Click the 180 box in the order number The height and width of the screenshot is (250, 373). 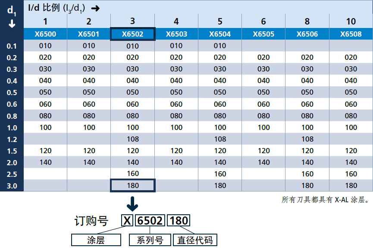[x=179, y=221]
